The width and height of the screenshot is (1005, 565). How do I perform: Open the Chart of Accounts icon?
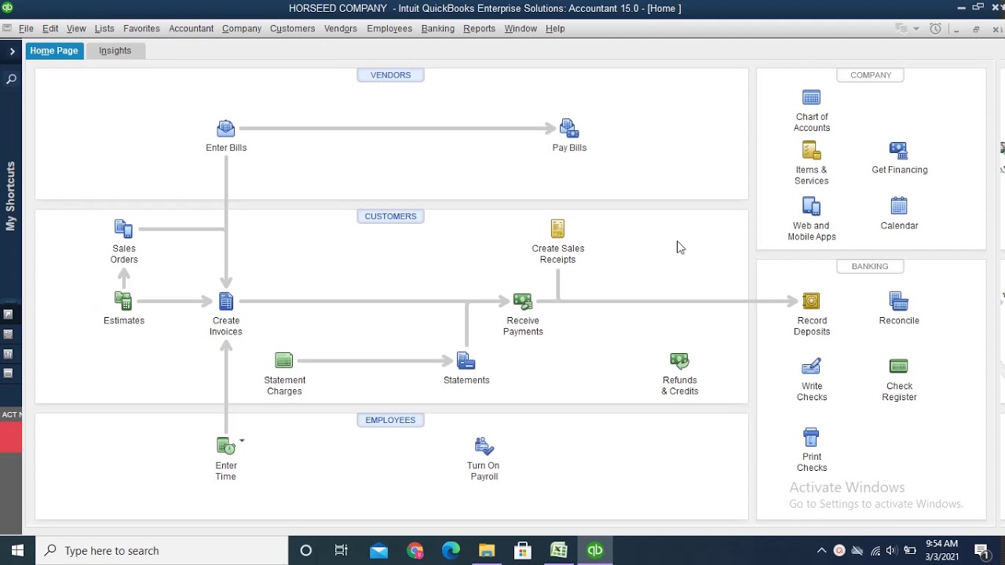812,98
